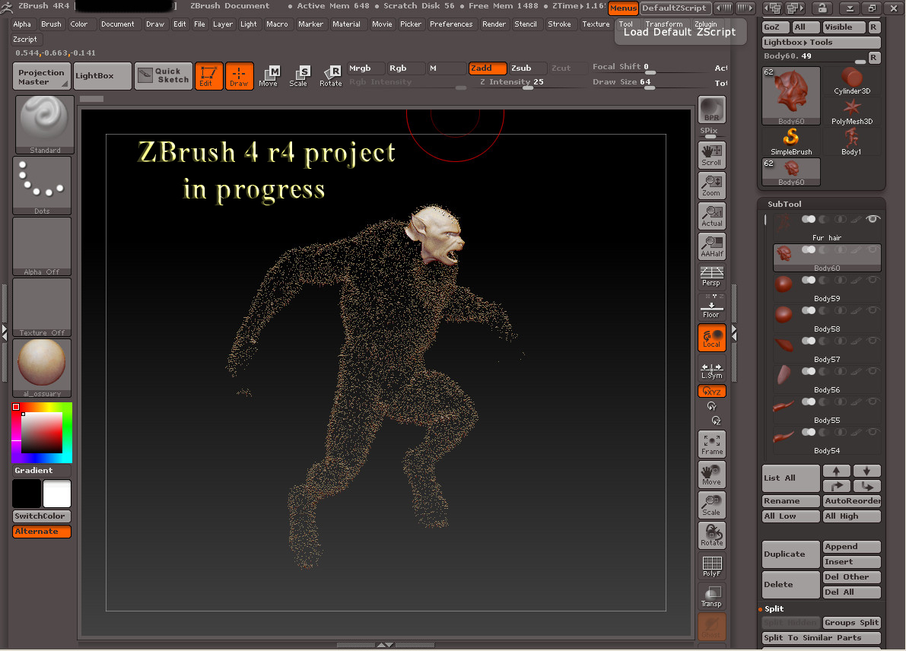Select the Body1 tool thumbnail
The height and width of the screenshot is (651, 906).
tap(852, 141)
